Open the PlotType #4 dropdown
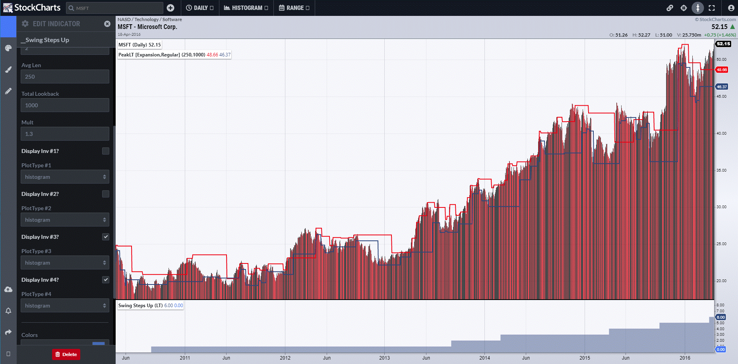The image size is (738, 364). pos(65,306)
